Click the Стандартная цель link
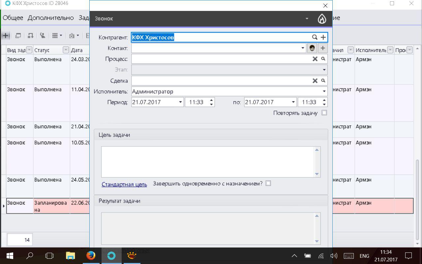Viewport: 422px width, 264px height. 124,184
